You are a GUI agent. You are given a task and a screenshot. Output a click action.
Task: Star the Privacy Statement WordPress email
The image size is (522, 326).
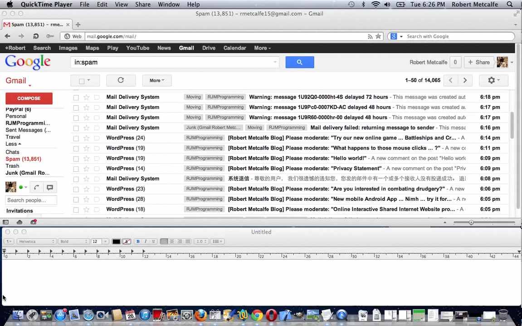pos(86,168)
